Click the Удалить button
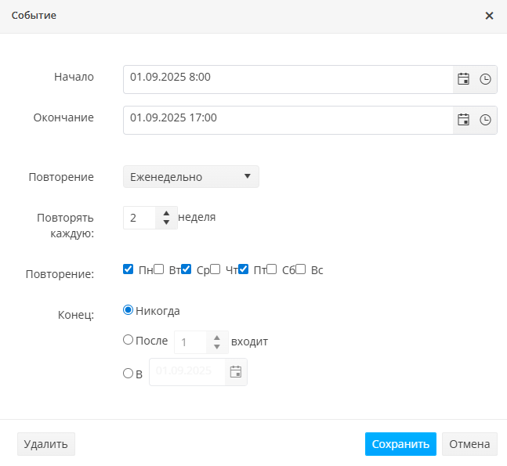 (46, 444)
